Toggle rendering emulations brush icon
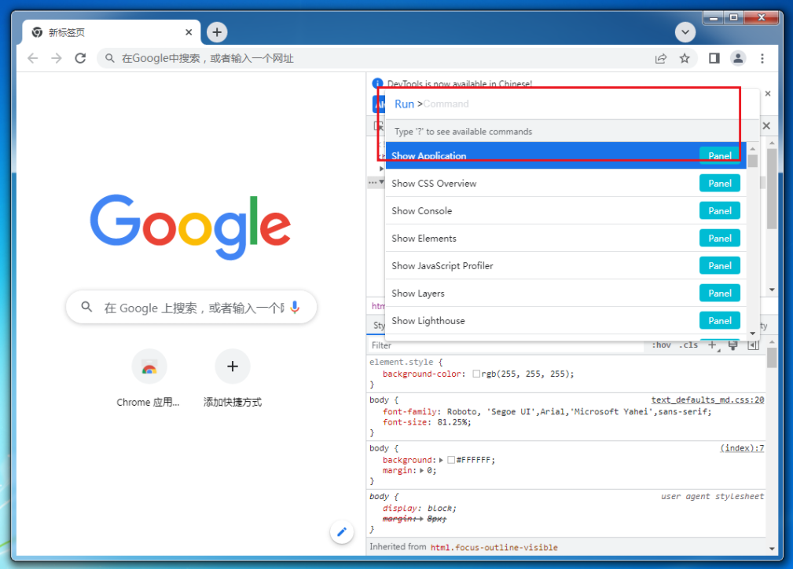The height and width of the screenshot is (569, 793). 732,345
